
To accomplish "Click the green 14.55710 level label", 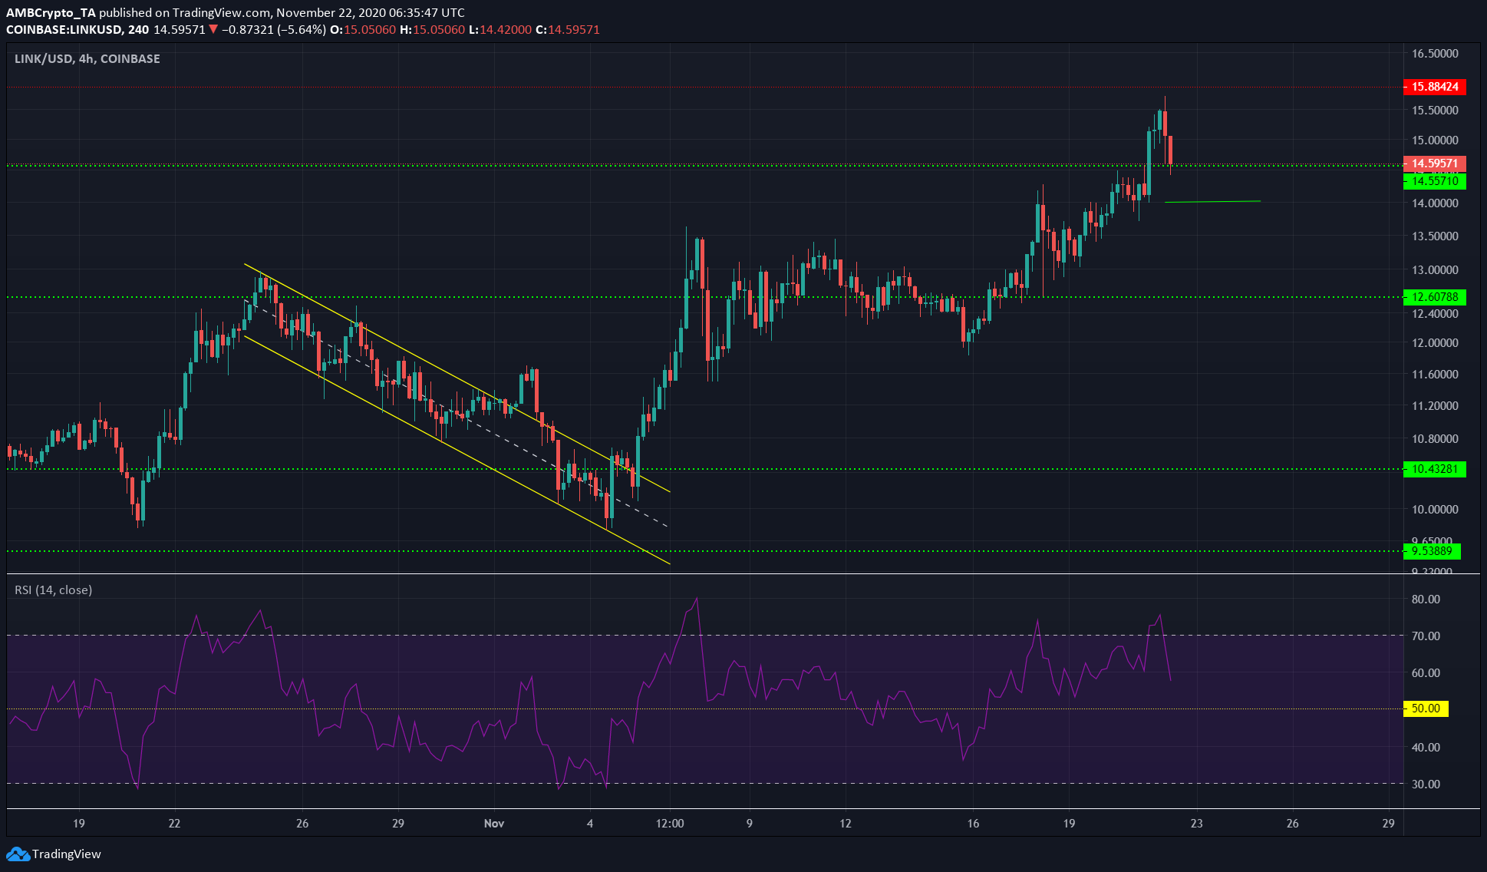I will [x=1434, y=181].
